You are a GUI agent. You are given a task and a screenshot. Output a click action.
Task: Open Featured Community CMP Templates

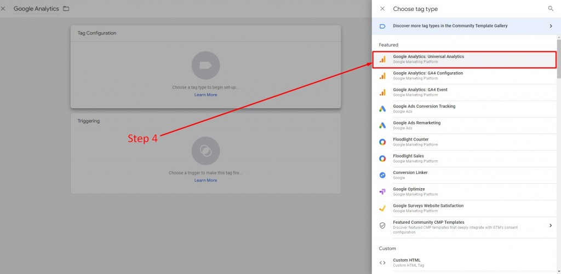coord(465,227)
